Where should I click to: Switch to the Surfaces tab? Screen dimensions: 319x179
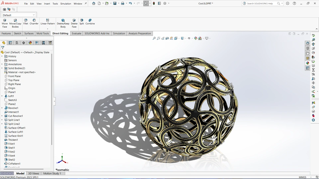pos(29,33)
